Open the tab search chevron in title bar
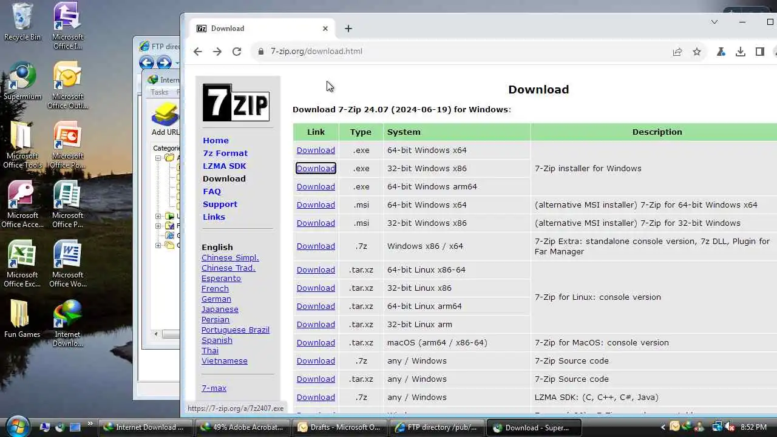Viewport: 777px width, 437px height. point(714,22)
